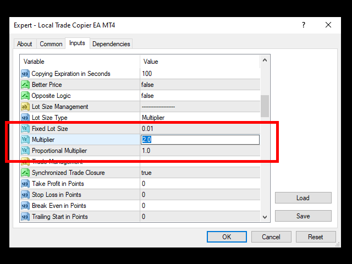Click the Proportional Multiplier value 1.0
The height and width of the screenshot is (264, 352).
tap(146, 151)
